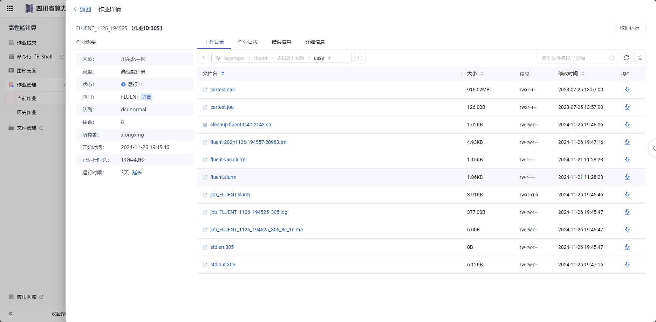656x322 pixels.
Task: Click the search magnifier icon
Action: [612, 58]
